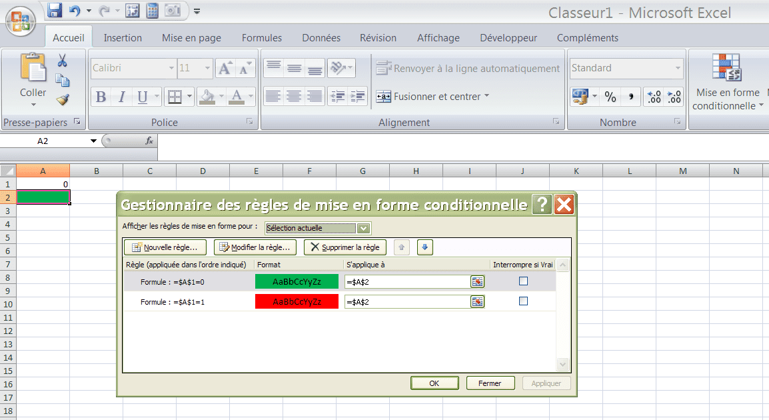Decrease cell indent
Viewport: 769px width, 420px height.
pos(338,97)
